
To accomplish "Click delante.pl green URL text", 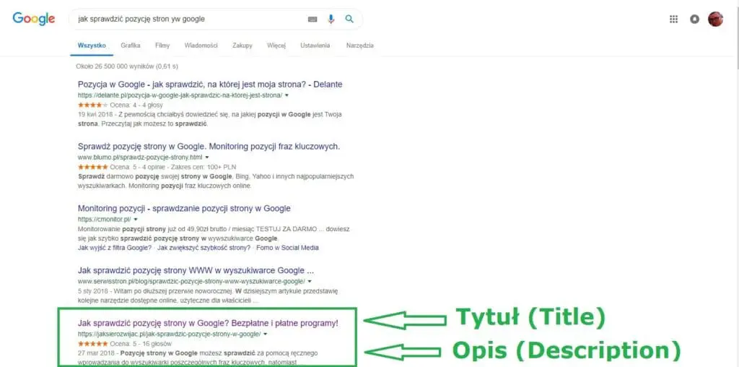I will [180, 95].
